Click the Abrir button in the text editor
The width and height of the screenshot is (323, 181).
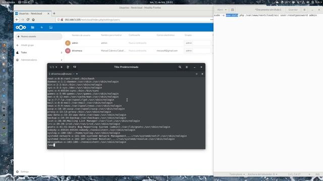pyautogui.click(x=220, y=10)
